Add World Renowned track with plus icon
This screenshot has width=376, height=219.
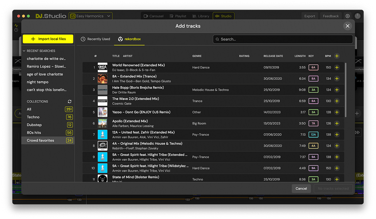(x=337, y=68)
